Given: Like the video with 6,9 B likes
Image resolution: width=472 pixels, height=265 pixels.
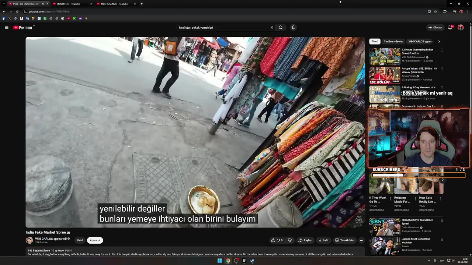Looking at the screenshot, I should (x=277, y=240).
